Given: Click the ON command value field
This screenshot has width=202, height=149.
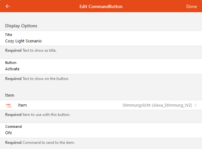Looking at the screenshot, I should [x=9, y=133].
